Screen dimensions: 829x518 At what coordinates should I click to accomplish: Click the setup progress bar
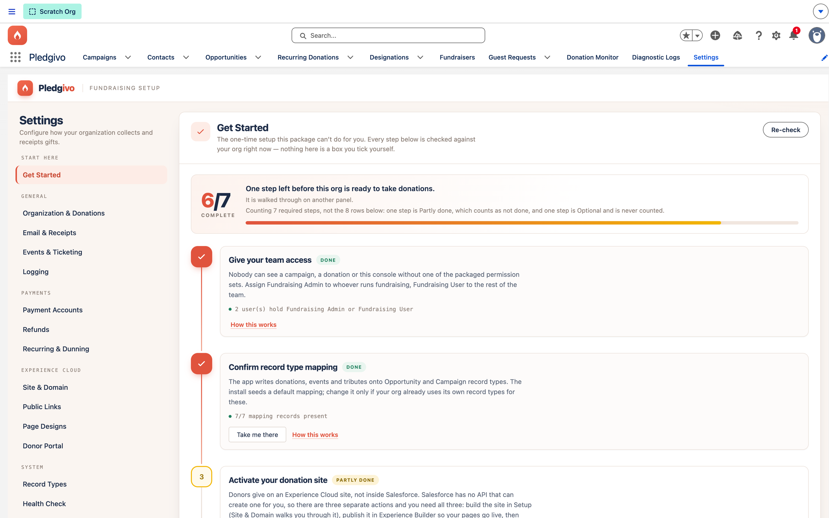[x=522, y=223]
